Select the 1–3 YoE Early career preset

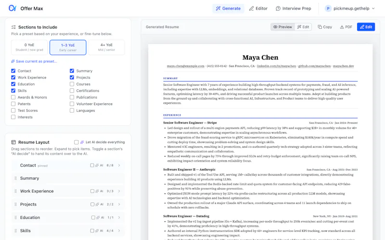pos(68,48)
